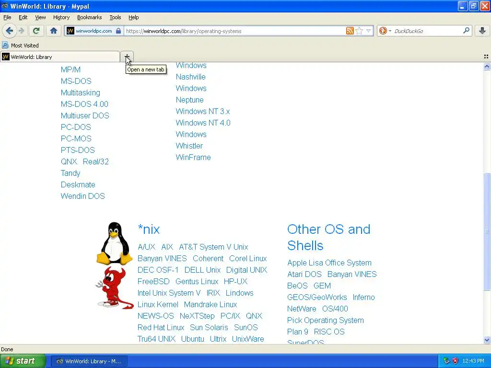491x368 pixels.
Task: Click the DuckDuckGo search field
Action: pos(427,31)
